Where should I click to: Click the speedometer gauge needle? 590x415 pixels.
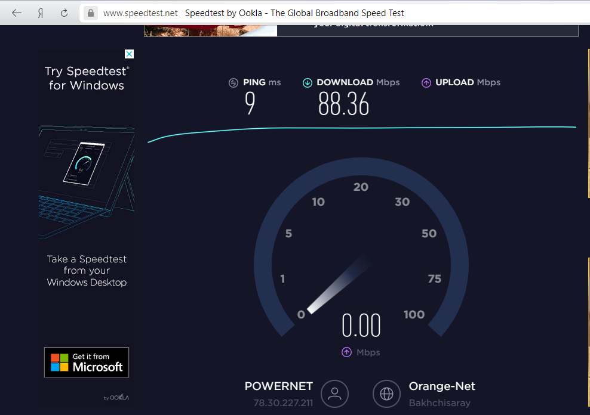339,285
